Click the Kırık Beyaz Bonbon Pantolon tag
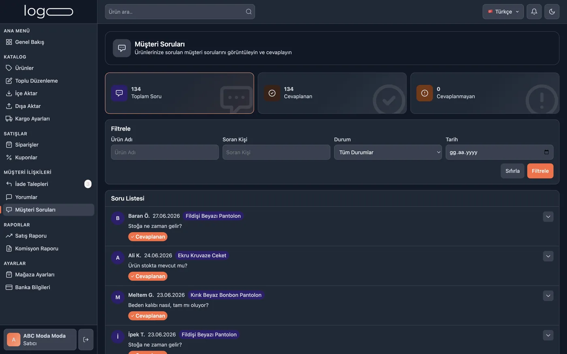 226,295
